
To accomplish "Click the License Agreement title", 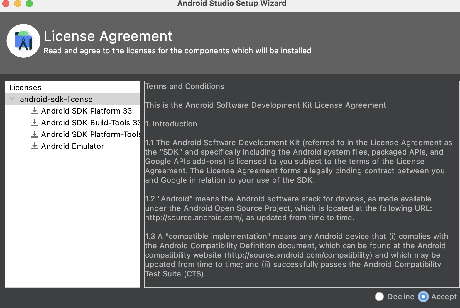I will [x=108, y=36].
